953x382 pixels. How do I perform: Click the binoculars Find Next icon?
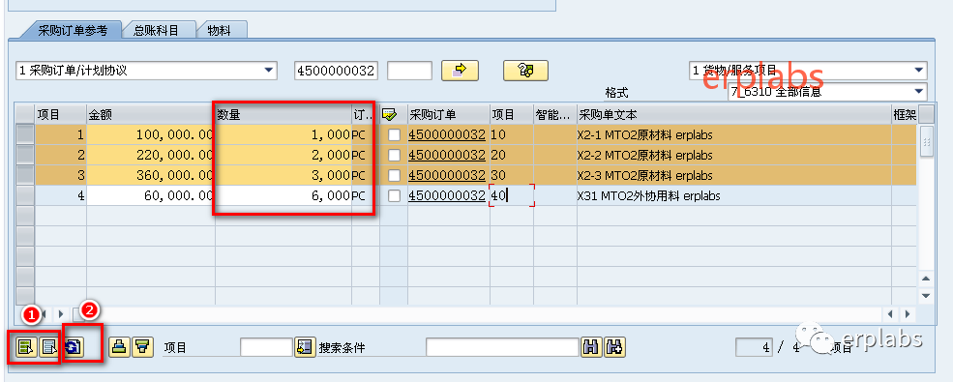pyautogui.click(x=614, y=347)
